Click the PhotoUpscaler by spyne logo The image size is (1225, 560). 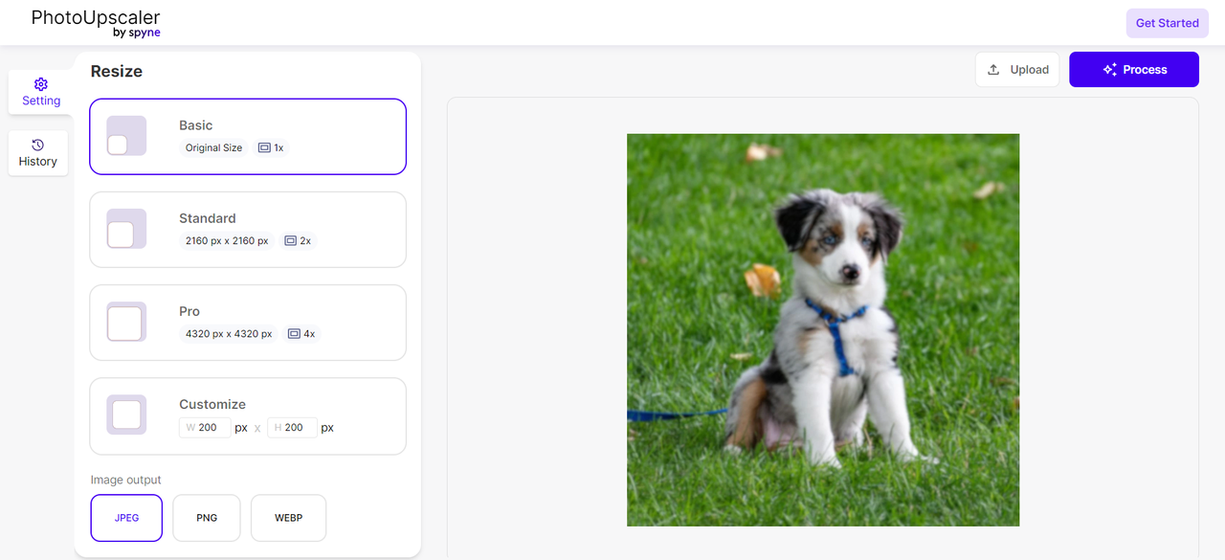click(x=96, y=23)
